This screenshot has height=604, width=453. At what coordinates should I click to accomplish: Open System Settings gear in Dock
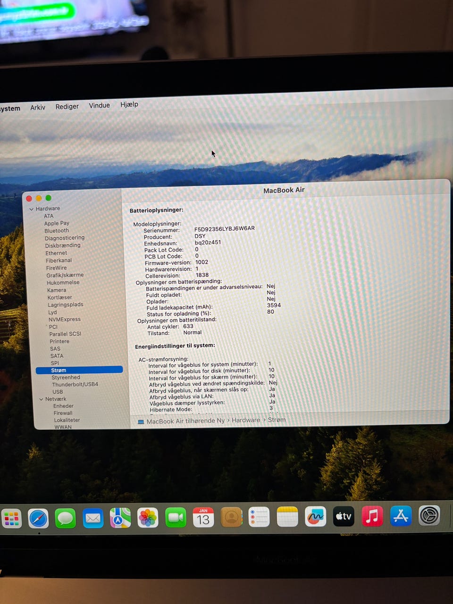point(429,516)
